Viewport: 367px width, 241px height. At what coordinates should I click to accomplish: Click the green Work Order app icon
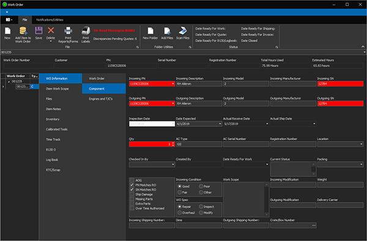(x=4, y=4)
